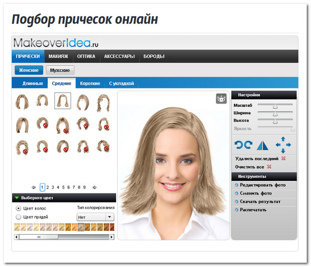Image resolution: width=311 pixels, height=267 pixels.
Task: Click the Мужские button
Action: coord(60,70)
